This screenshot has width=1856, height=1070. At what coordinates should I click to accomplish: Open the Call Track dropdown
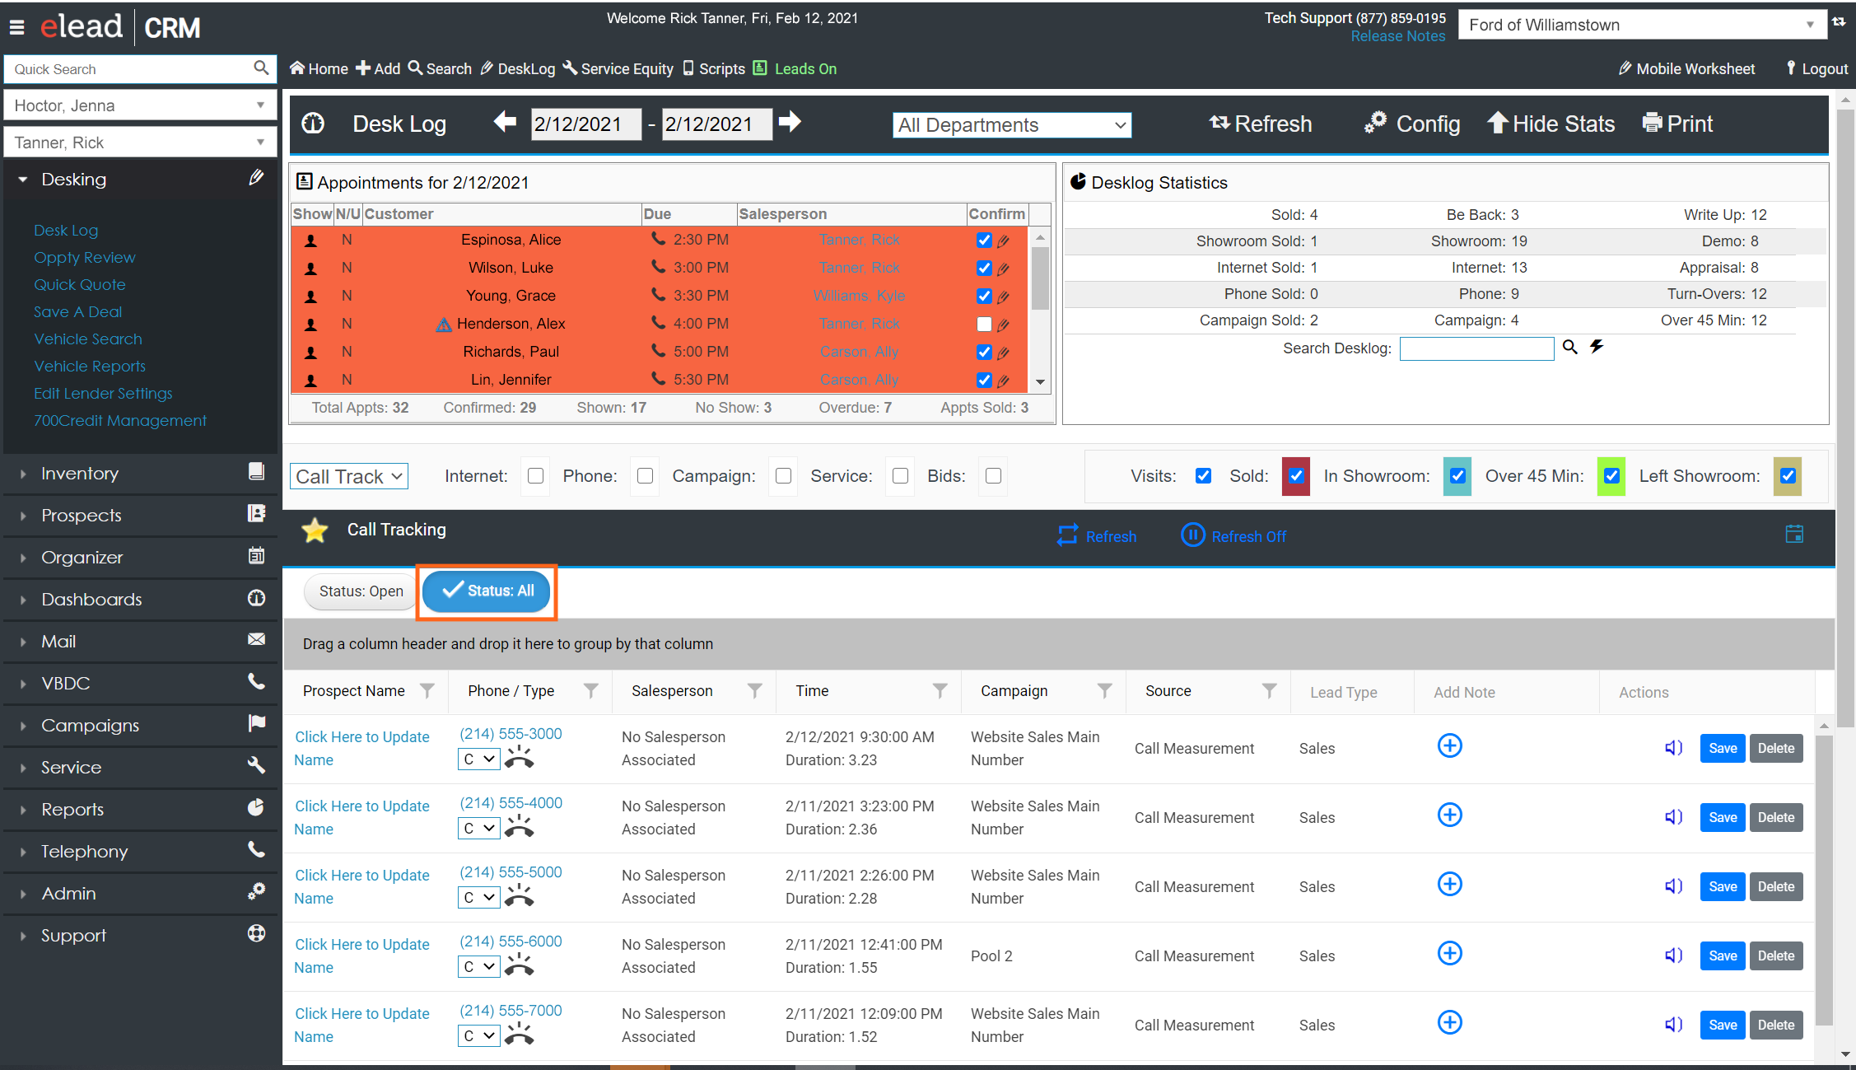[x=349, y=476]
